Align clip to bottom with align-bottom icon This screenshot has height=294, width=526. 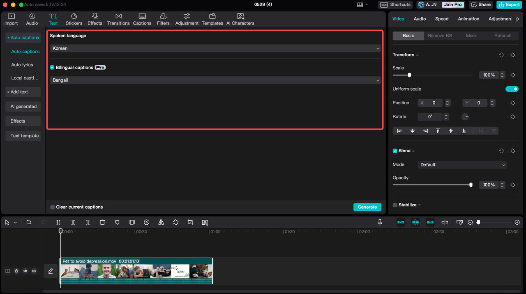point(464,131)
